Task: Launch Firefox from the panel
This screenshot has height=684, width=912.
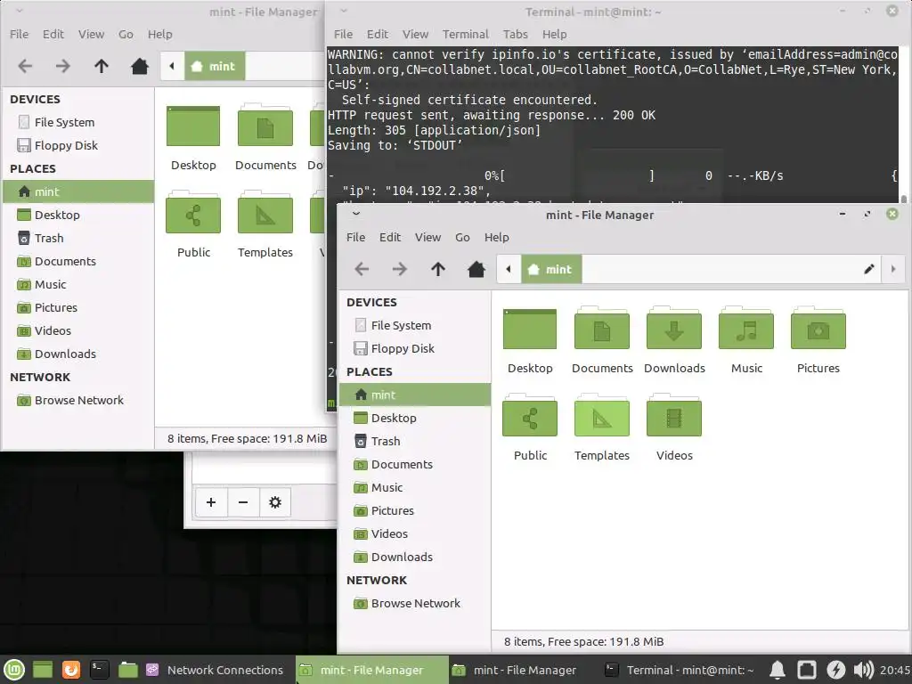Action: 71,670
